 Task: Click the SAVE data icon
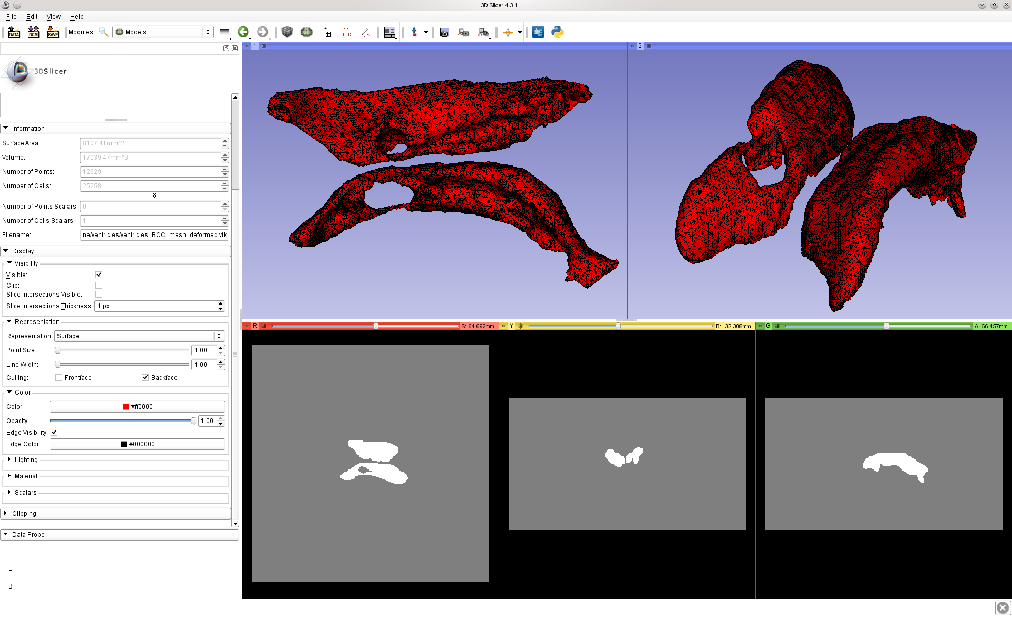pyautogui.click(x=53, y=32)
